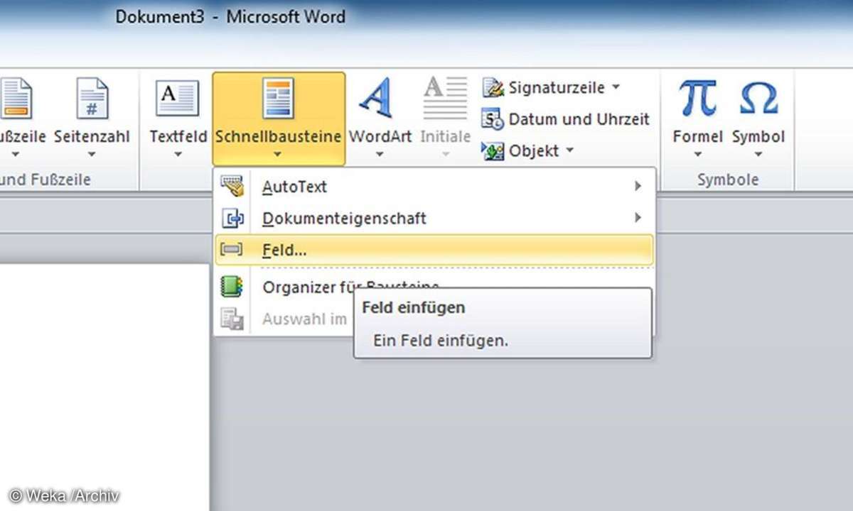Viewport: 853px width, 511px height.
Task: Click the Schnellbausteine button label
Action: 278,136
